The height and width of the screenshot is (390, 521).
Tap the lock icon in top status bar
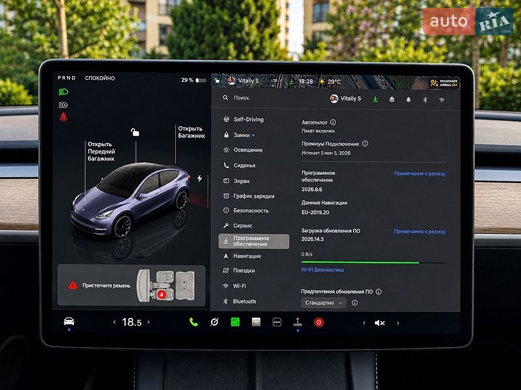(217, 81)
